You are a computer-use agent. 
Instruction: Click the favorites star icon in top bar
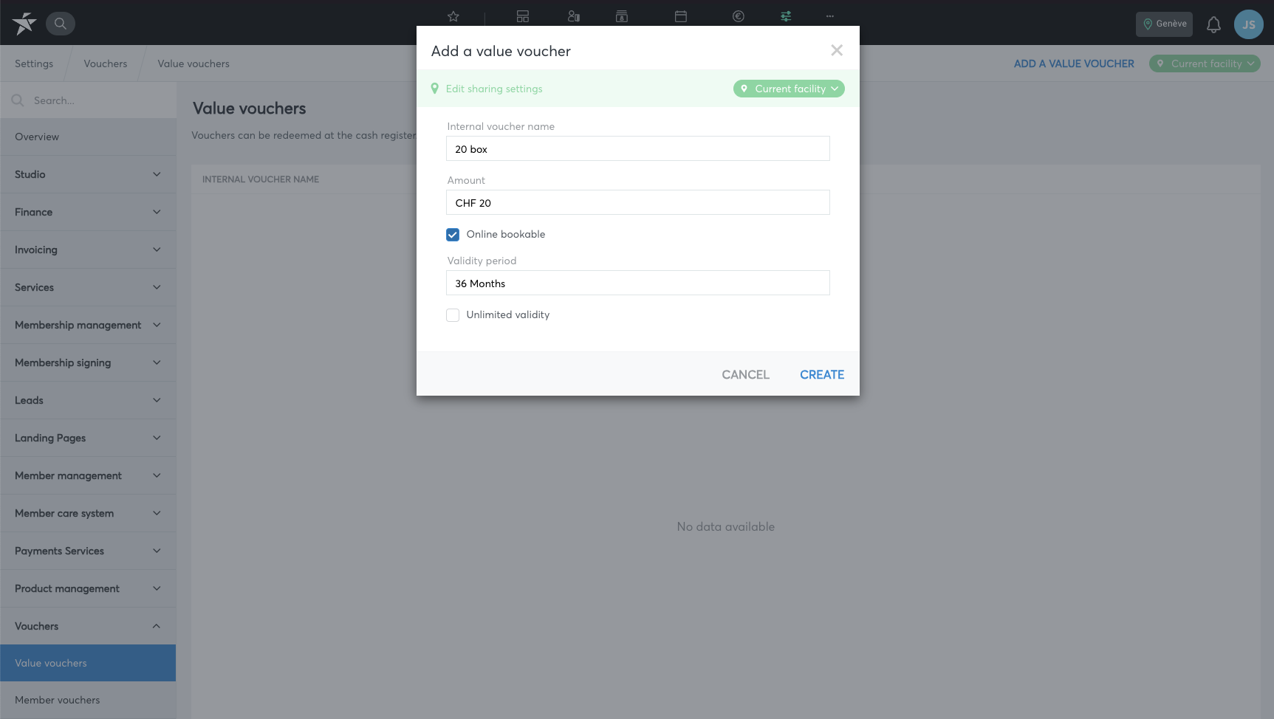453,16
